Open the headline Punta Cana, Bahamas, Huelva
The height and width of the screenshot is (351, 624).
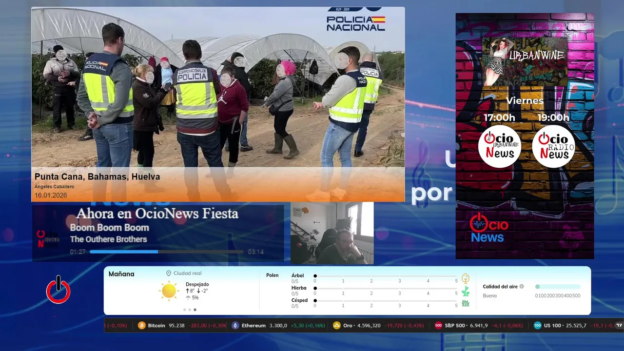point(97,176)
